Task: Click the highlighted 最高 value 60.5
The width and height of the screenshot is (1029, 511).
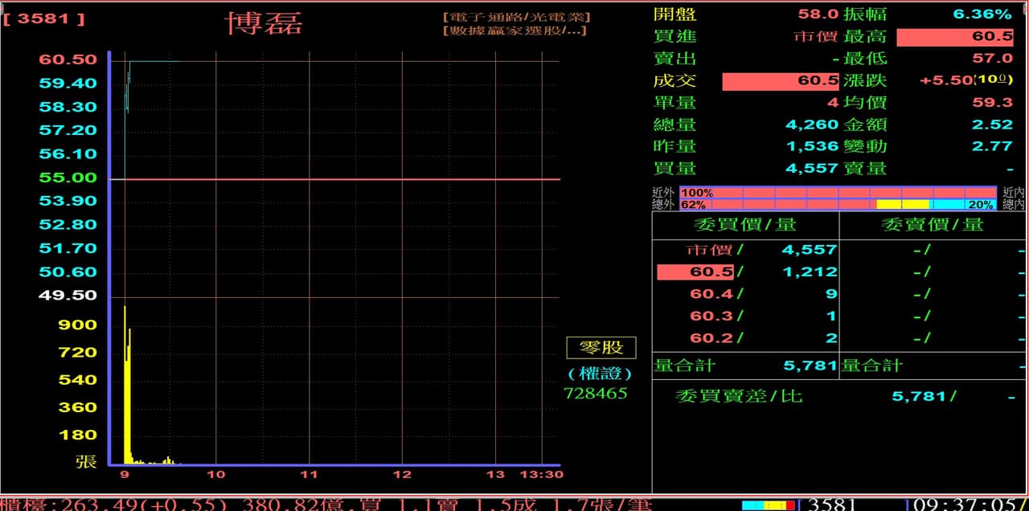Action: coord(955,37)
